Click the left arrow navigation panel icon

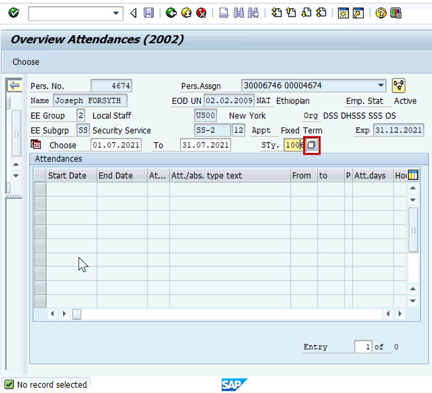point(15,86)
